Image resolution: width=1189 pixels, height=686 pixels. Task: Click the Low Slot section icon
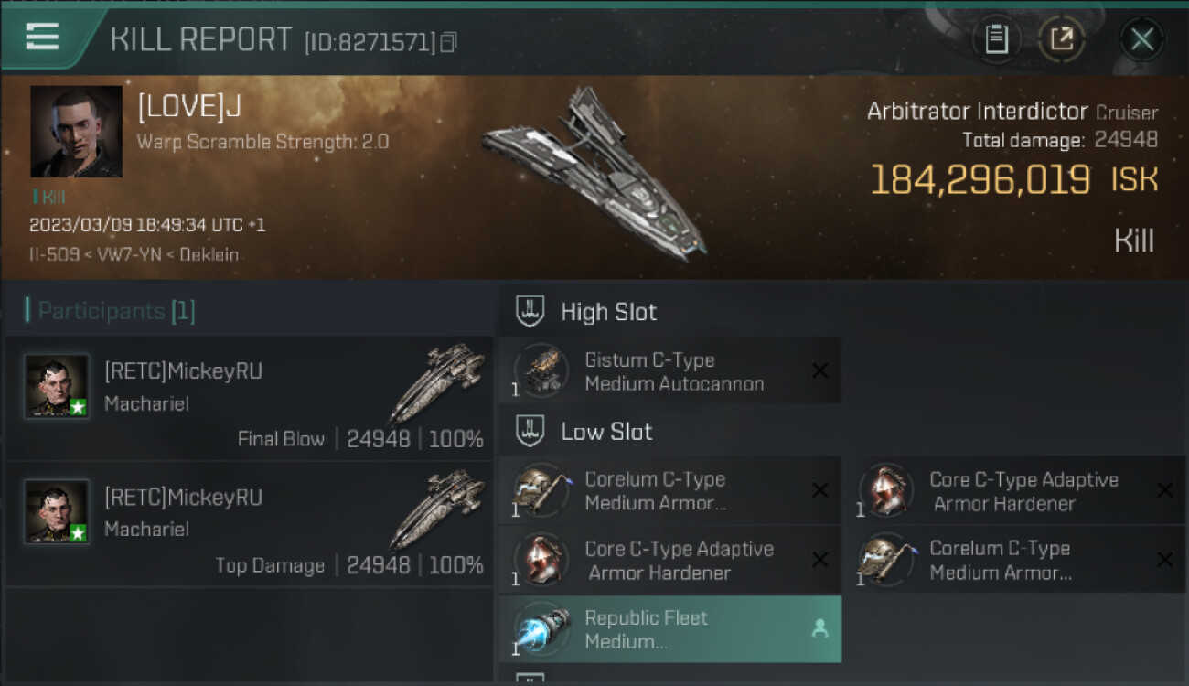(x=530, y=431)
